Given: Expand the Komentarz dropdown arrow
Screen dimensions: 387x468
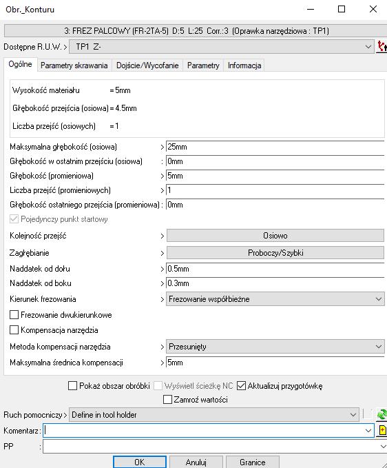Looking at the screenshot, I should coord(368,430).
